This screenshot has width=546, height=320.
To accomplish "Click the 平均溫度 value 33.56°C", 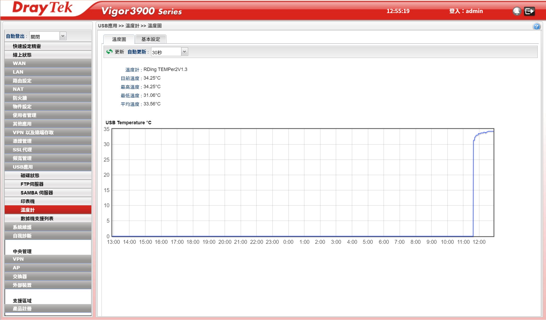I will (152, 104).
